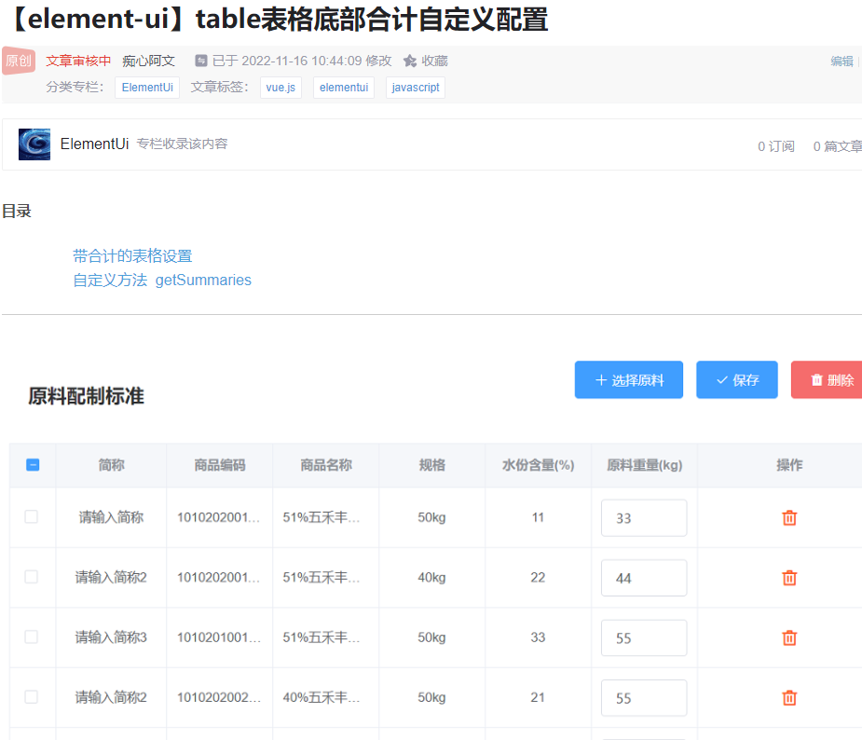
Task: Click the ElementUi column thumbnail image
Action: tap(34, 144)
